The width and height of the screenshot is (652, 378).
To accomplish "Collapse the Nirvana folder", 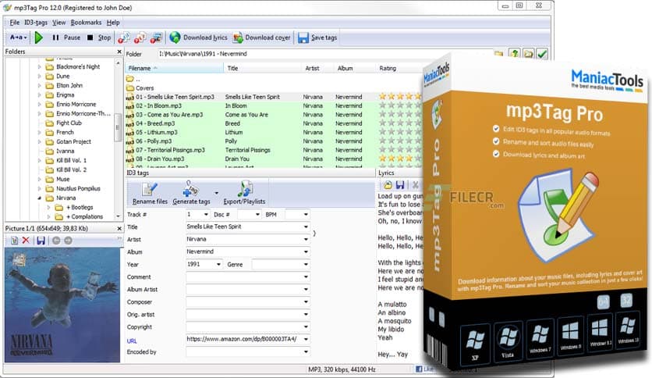I will (40, 198).
